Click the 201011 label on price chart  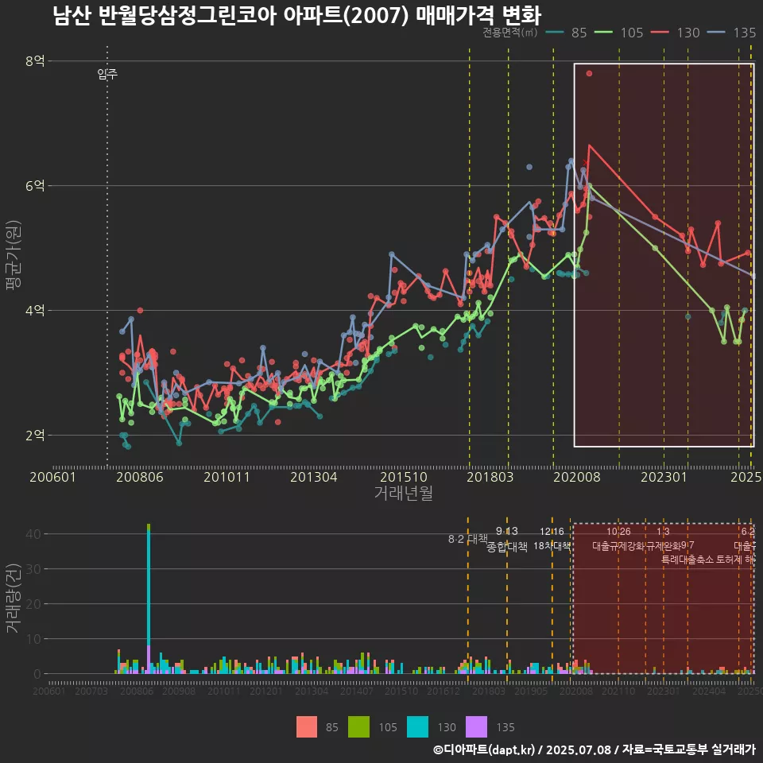pos(227,477)
